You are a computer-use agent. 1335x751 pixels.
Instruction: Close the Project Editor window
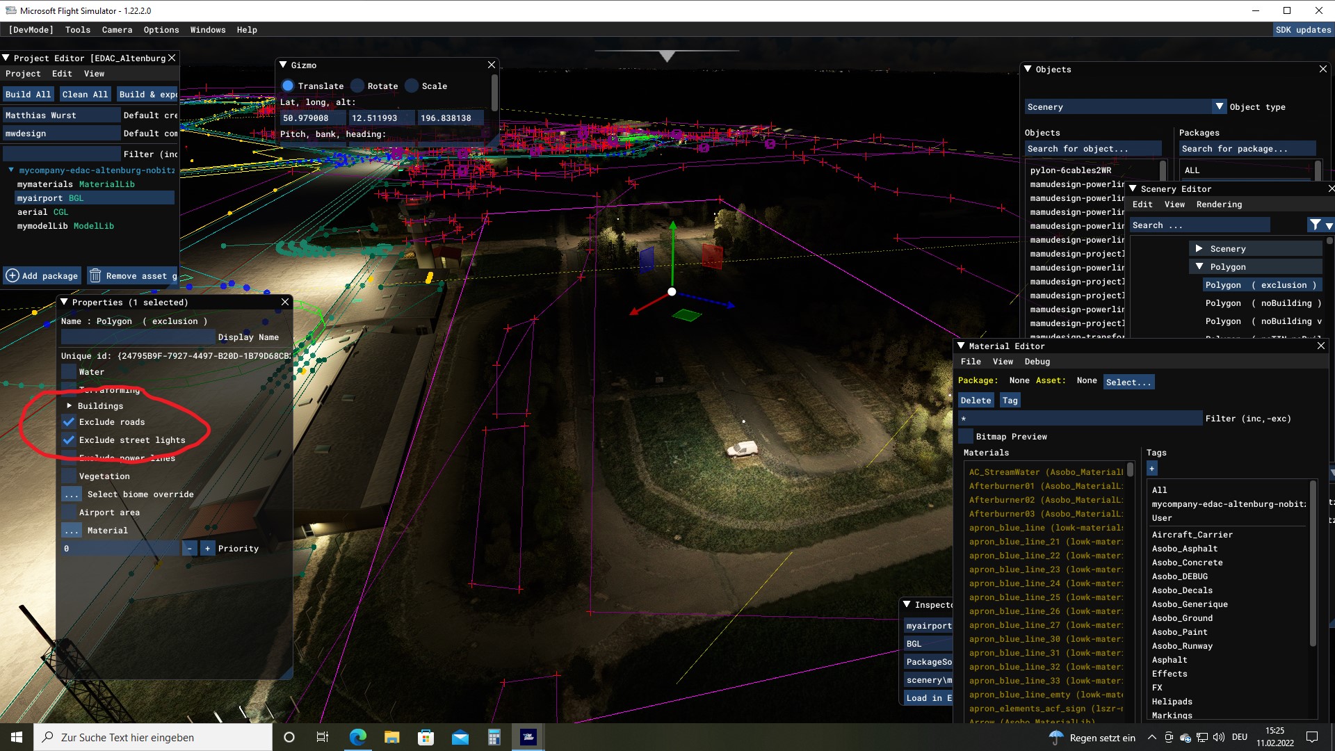tap(172, 58)
